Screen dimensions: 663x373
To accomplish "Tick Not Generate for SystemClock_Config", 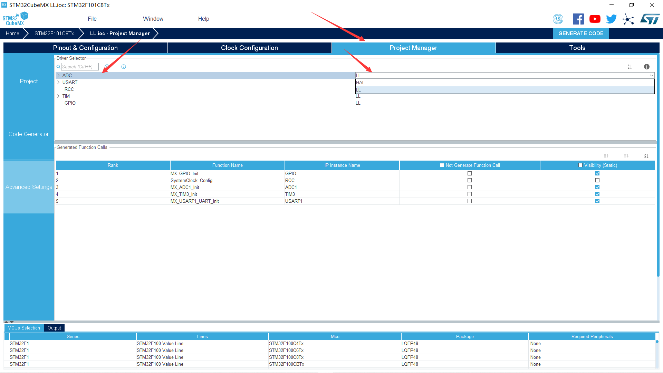I will click(469, 180).
